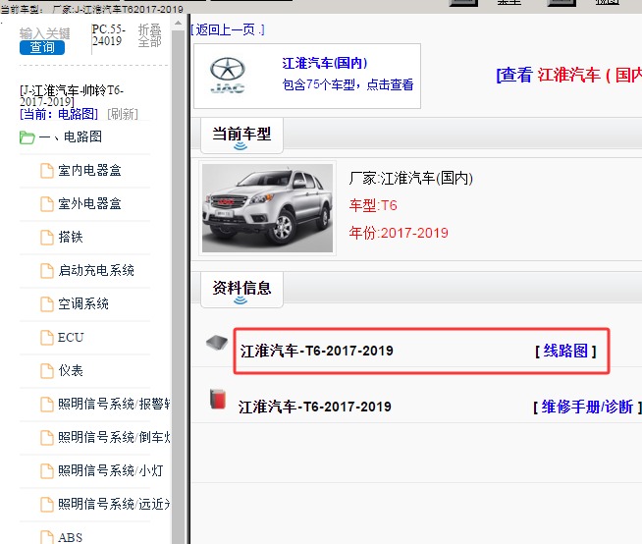Open the 室外电器盒 tree item

(x=89, y=203)
